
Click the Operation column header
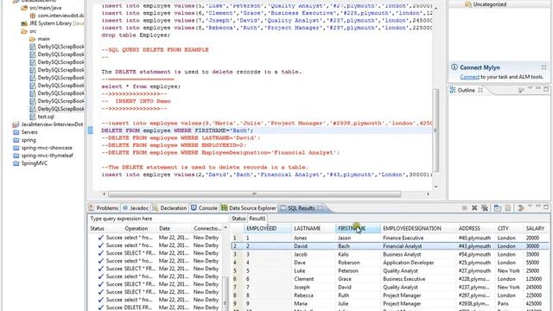[137, 228]
